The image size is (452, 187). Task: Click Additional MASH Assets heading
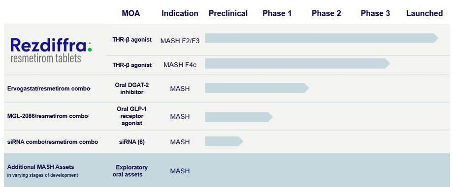41,167
